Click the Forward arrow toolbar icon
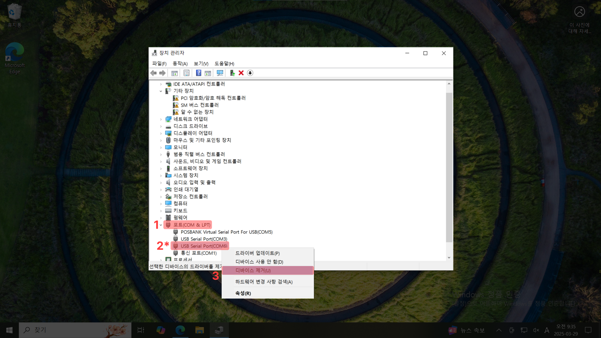Image resolution: width=601 pixels, height=338 pixels. click(x=162, y=73)
